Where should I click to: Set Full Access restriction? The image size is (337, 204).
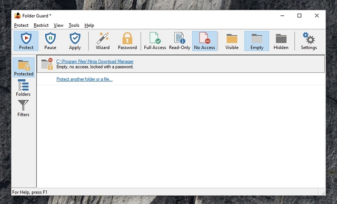pos(155,41)
